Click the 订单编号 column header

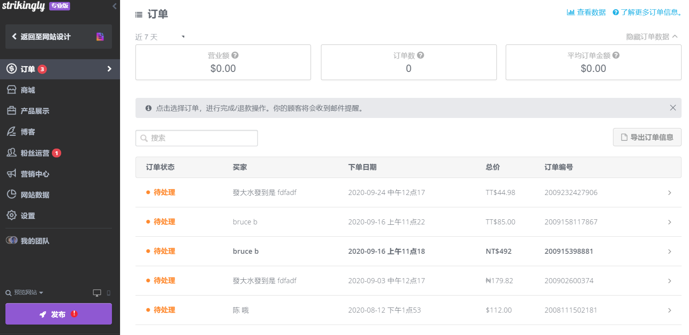click(558, 167)
